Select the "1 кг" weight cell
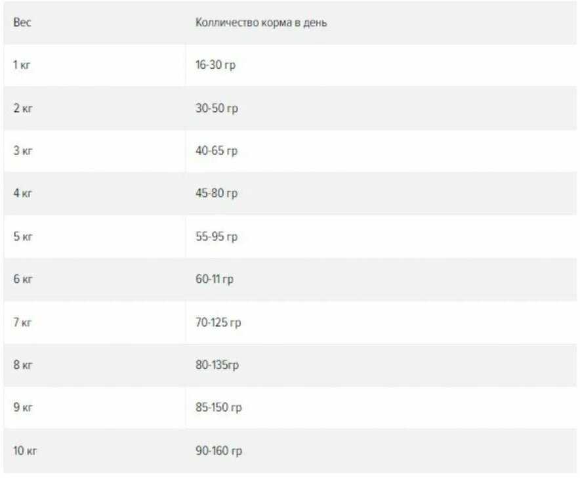The height and width of the screenshot is (478, 580). (x=22, y=66)
